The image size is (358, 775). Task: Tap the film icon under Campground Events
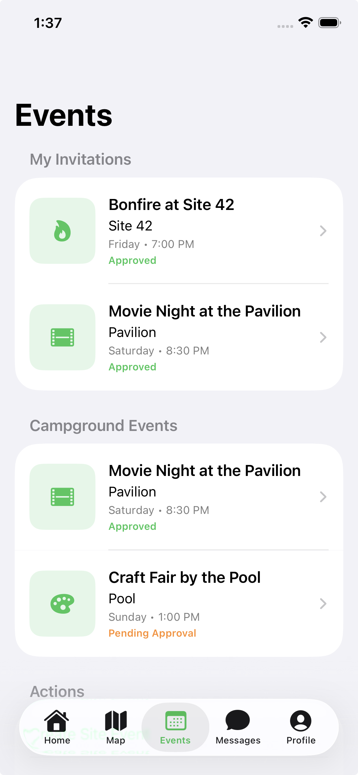pos(62,497)
